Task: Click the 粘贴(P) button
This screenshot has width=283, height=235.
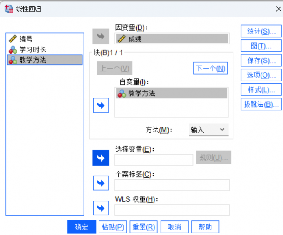Action: pos(113,227)
